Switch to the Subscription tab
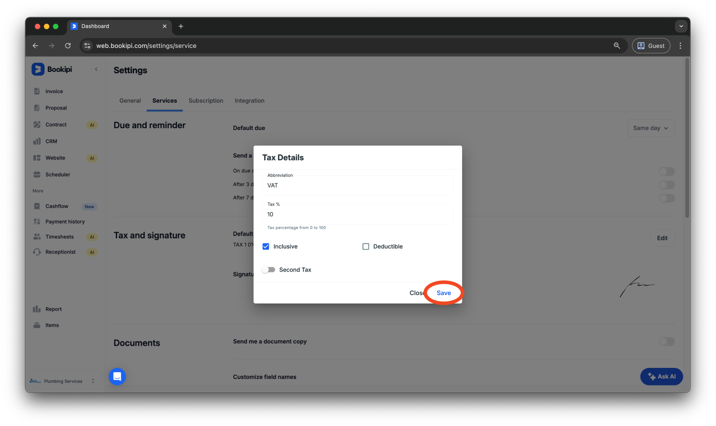716x426 pixels. pos(206,101)
